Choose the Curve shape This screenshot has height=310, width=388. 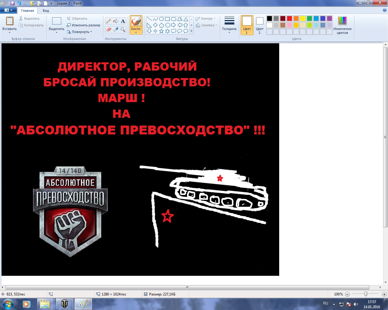[x=155, y=19]
